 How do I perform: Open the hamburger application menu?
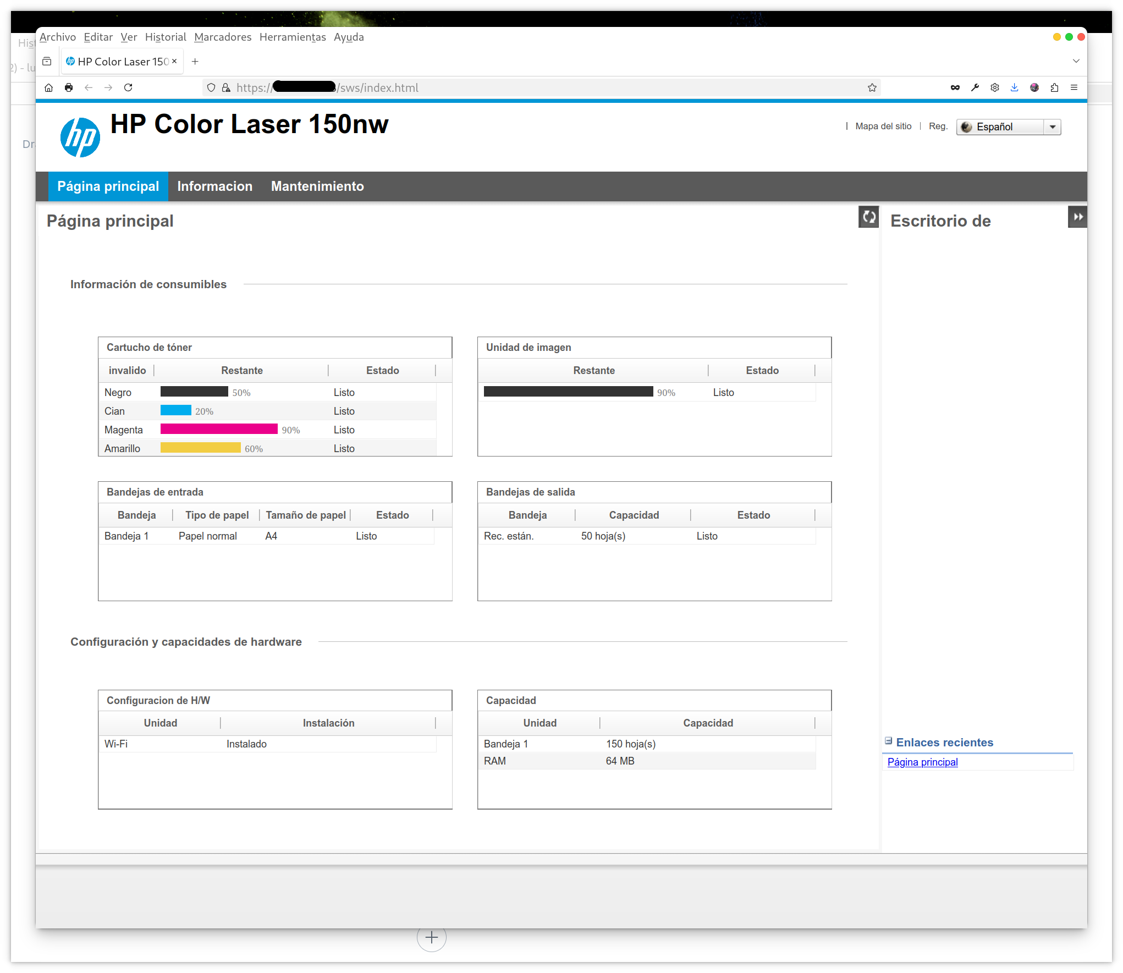[x=1074, y=87]
